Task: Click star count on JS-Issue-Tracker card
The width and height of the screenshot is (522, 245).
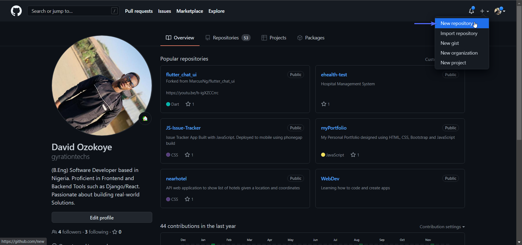Action: (x=189, y=155)
